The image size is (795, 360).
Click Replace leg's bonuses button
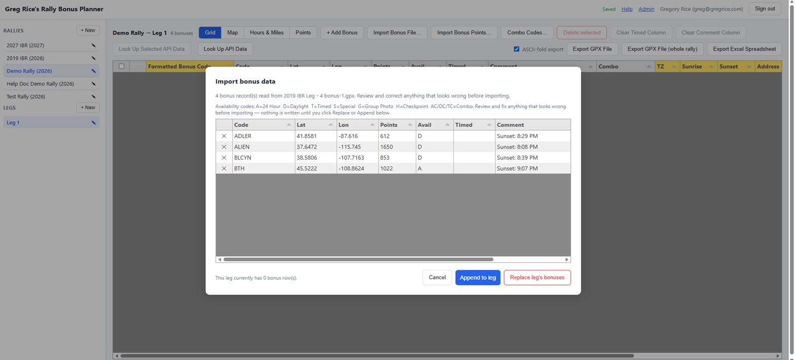point(537,277)
